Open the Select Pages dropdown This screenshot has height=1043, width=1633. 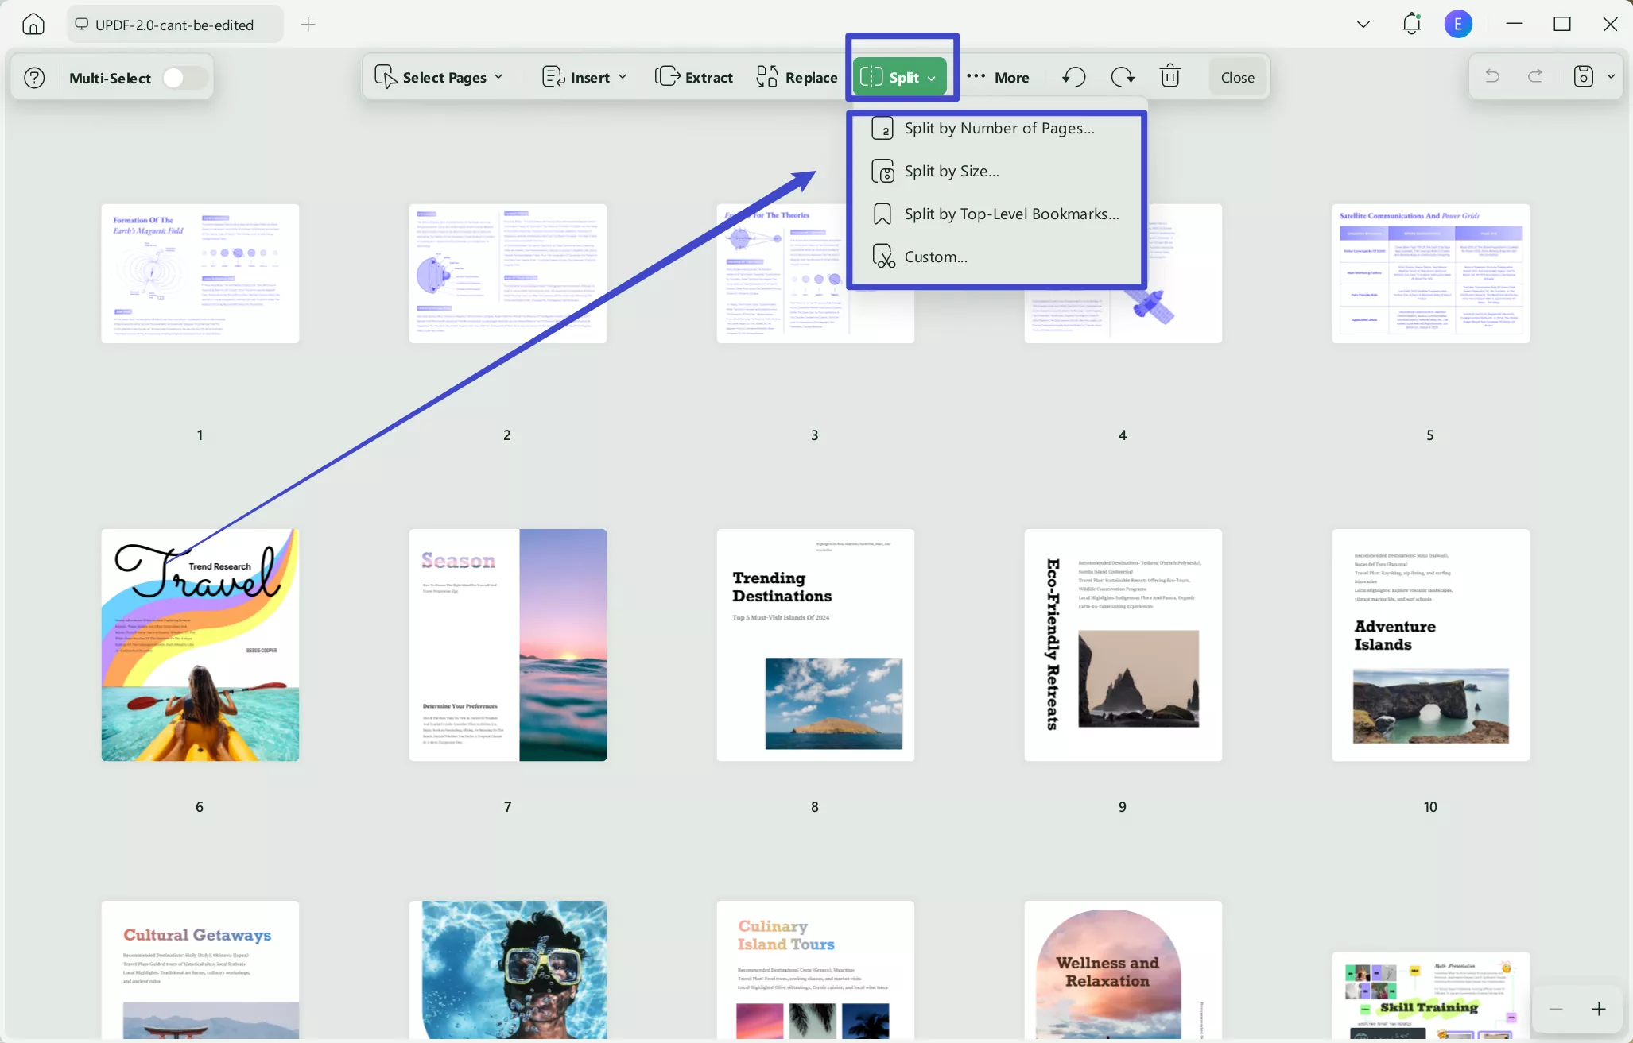tap(500, 76)
